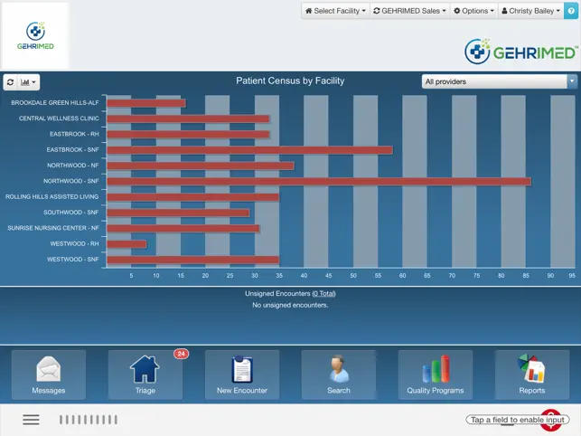
Task: Click the Central Wellness Clinic bar
Action: click(188, 118)
